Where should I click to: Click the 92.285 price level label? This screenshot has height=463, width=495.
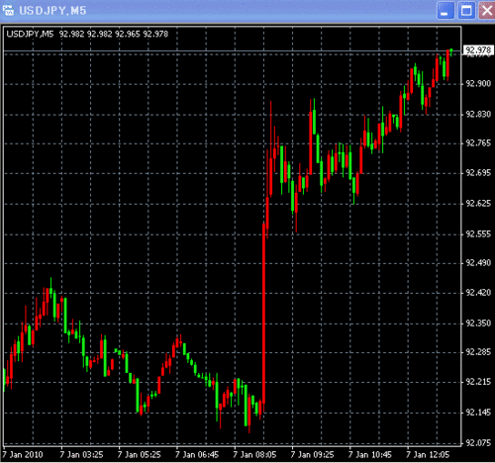point(478,352)
